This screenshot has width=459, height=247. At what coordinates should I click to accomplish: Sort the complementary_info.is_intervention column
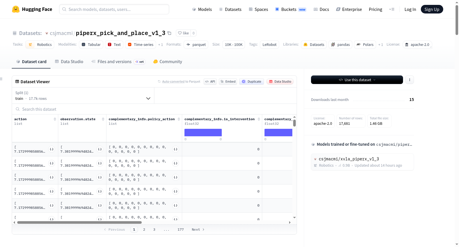point(259,119)
